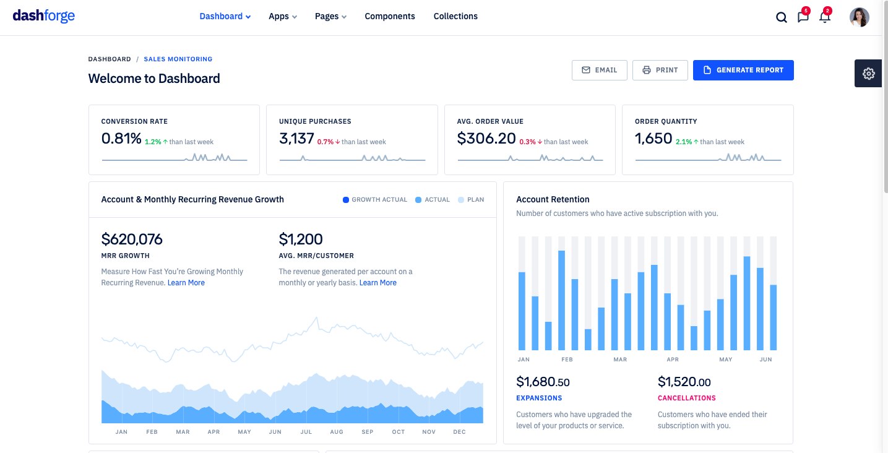Open the Components menu item
This screenshot has width=888, height=453.
tap(390, 16)
